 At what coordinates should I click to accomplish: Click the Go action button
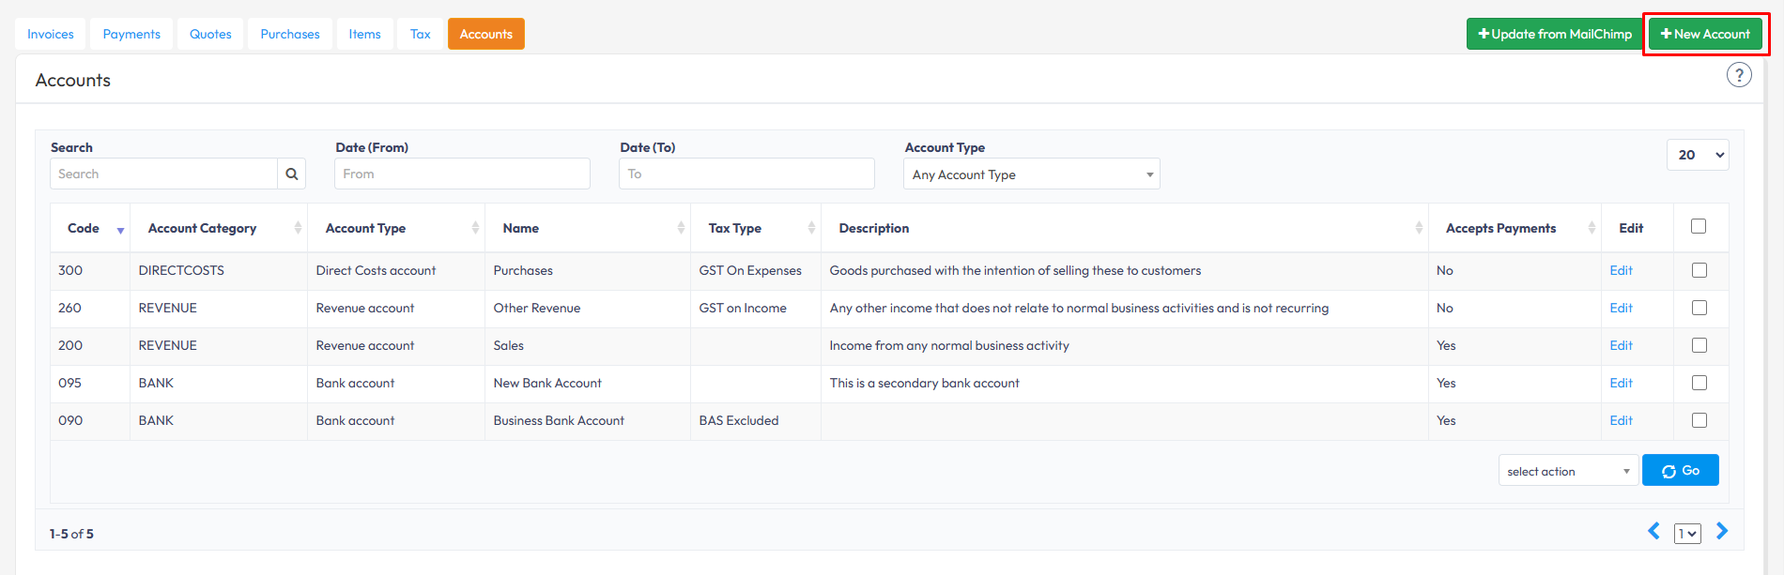point(1681,470)
